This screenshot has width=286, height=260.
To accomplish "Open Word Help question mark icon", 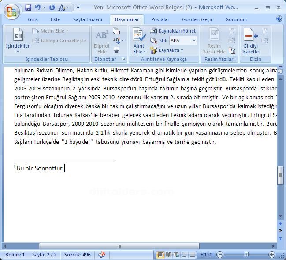I will [x=279, y=19].
